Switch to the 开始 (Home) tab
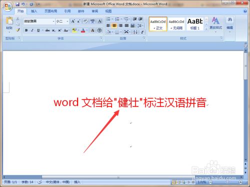The image size is (250, 187). (20, 11)
